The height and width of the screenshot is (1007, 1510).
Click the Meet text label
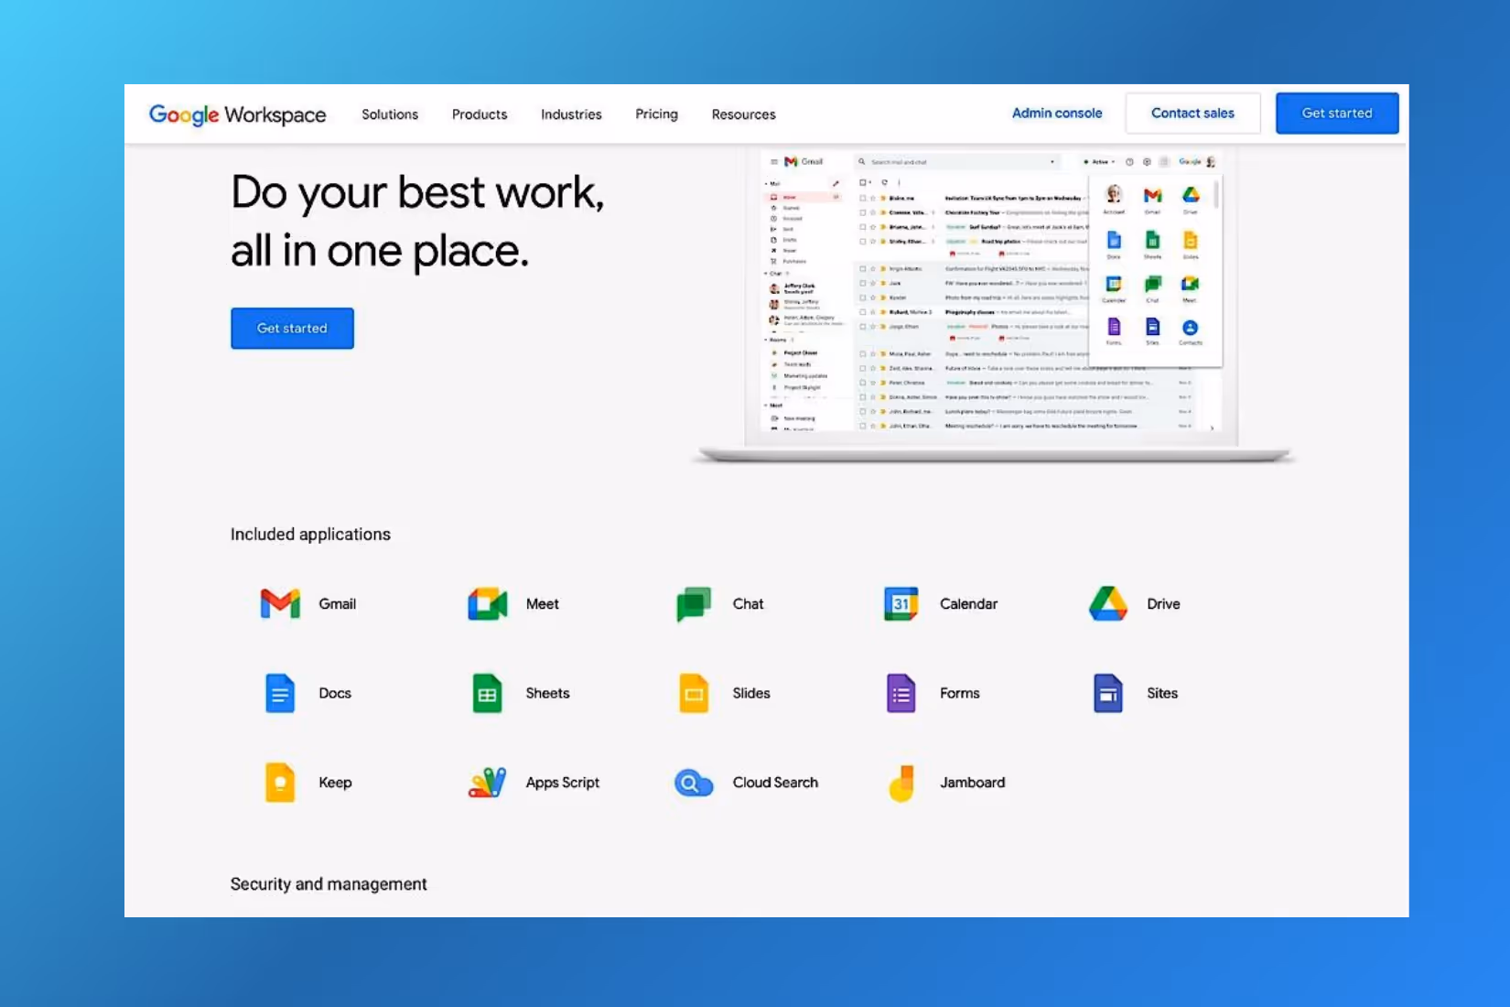tap(543, 604)
